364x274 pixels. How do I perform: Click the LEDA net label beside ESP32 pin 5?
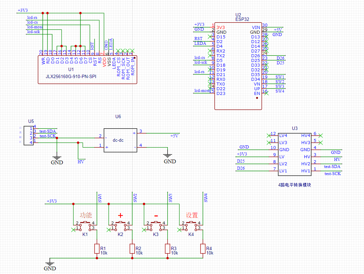point(200,43)
